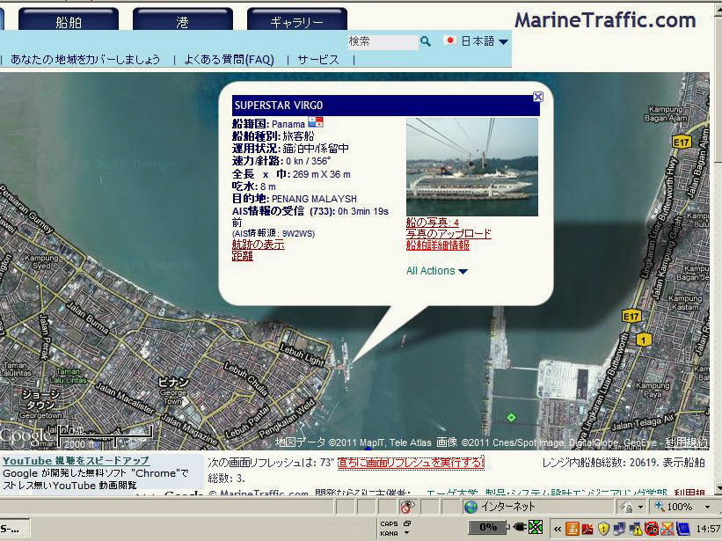Screen dimensions: 722x541
Task: Click the Adobe Reader tray icon
Action: 588,528
